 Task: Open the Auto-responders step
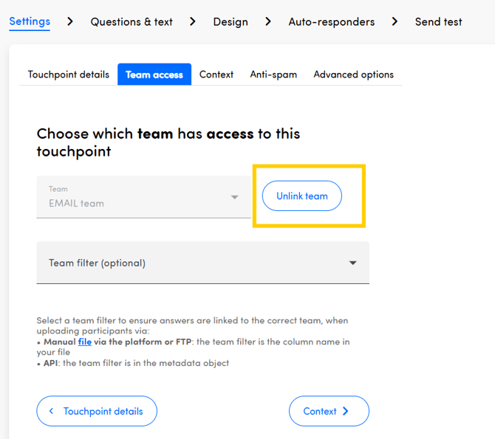click(x=331, y=21)
